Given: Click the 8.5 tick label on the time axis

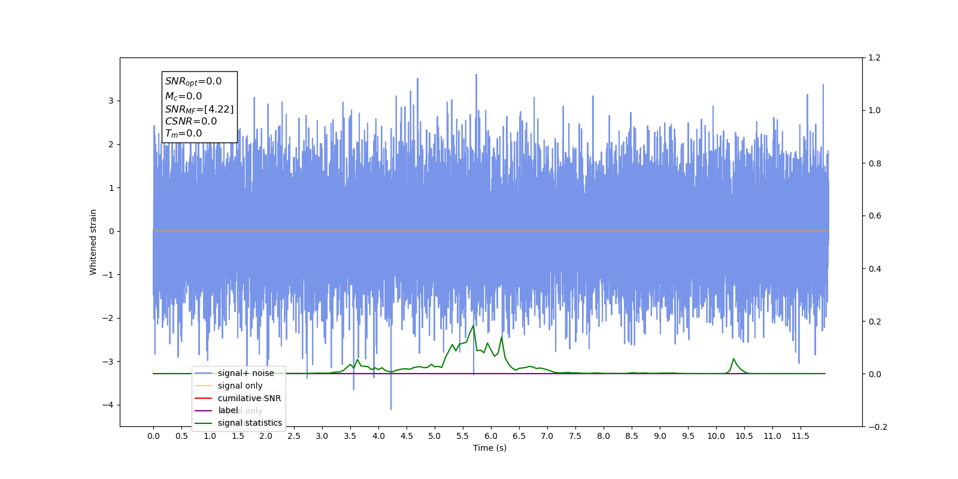Looking at the screenshot, I should click(x=632, y=436).
